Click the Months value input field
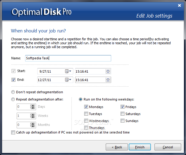The image size is (186, 155). click(24, 125)
